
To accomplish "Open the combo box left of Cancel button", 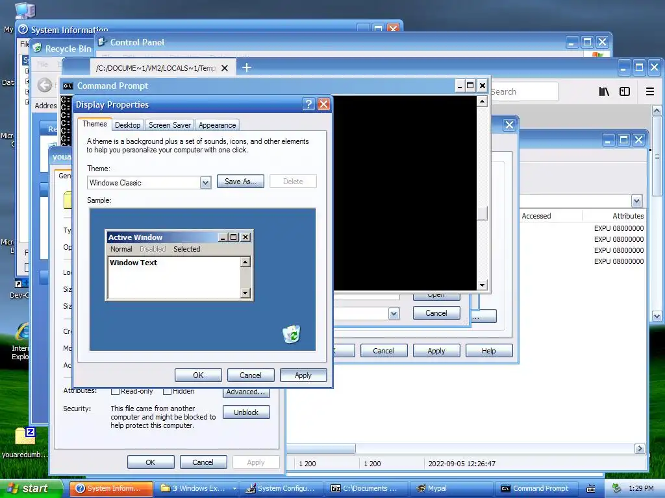I will 394,314.
